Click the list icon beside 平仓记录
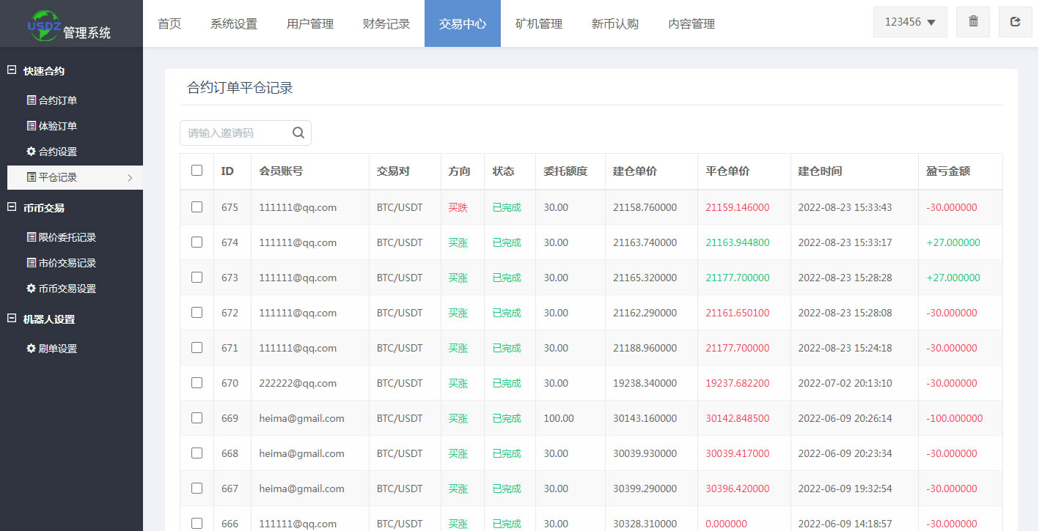The image size is (1042, 531). 31,177
